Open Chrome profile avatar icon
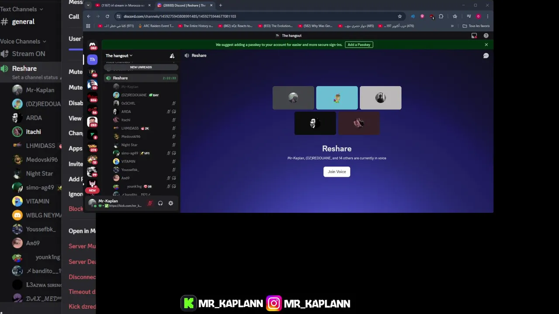 point(478,16)
